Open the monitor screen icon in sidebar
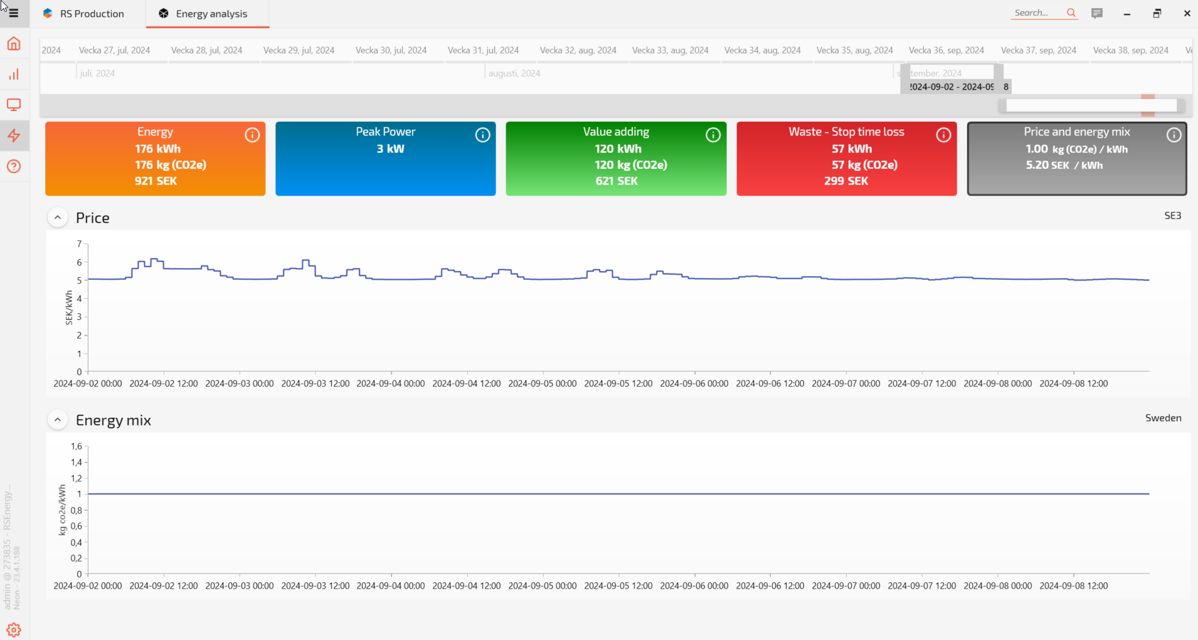Screen dimensions: 1198x640 coord(14,105)
